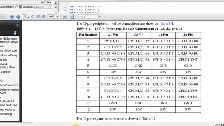224x126 pixels.
Task: Click the Simulation view icon
Action: [x=21, y=7]
